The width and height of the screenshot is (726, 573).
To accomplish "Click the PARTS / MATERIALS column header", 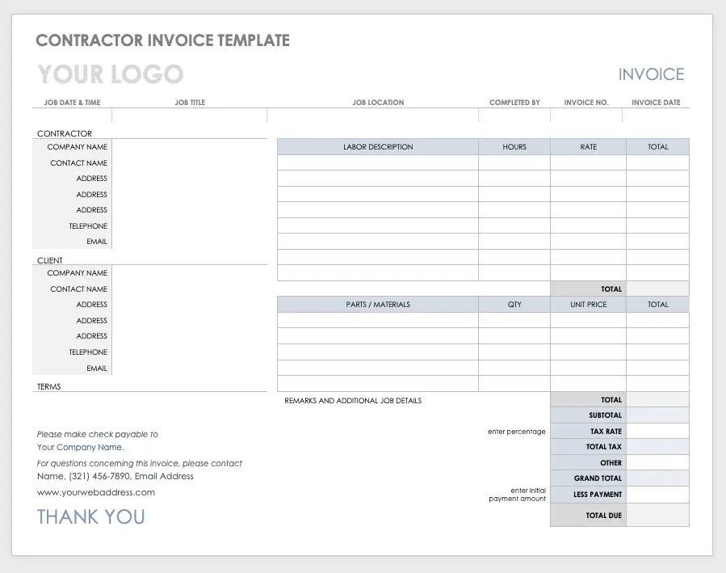I will (378, 305).
